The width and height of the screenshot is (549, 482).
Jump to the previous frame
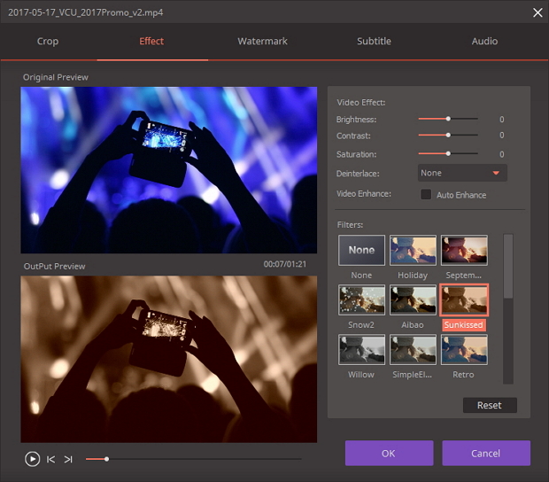tap(51, 459)
